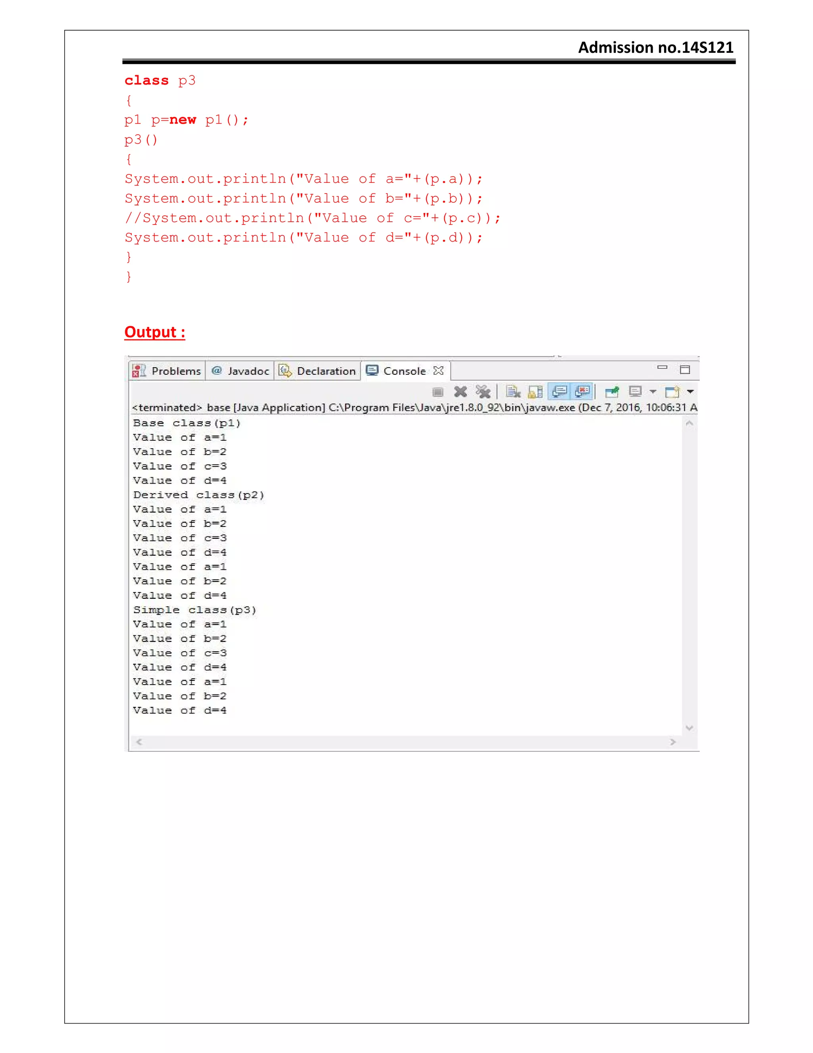Click the horizontal scrollbar right arrow
Image resolution: width=813 pixels, height=1053 pixels.
click(x=673, y=742)
